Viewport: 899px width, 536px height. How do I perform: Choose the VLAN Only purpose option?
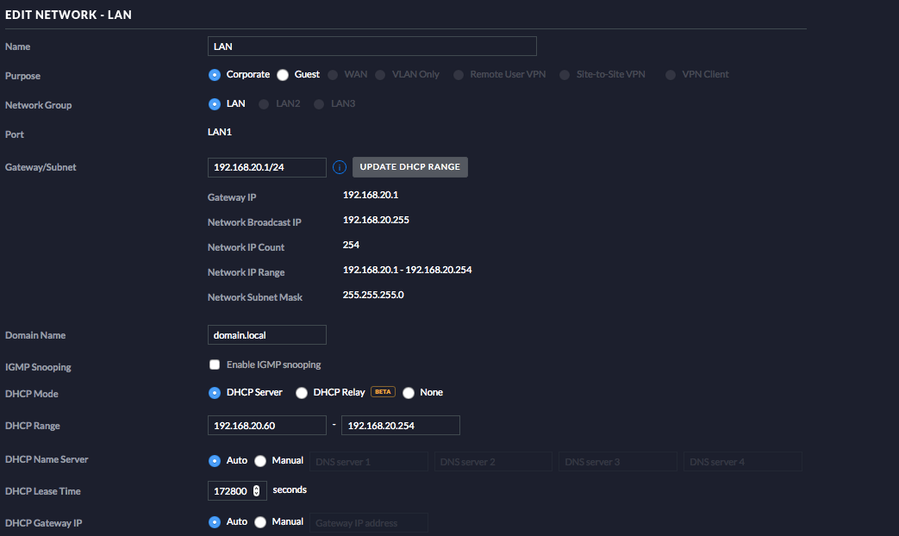click(x=380, y=75)
